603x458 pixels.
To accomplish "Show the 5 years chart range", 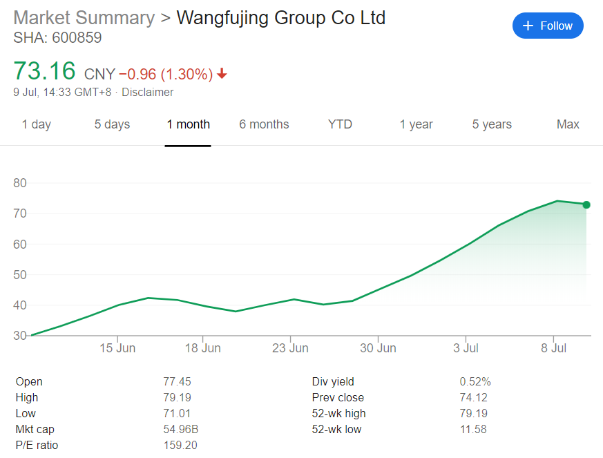I will (492, 124).
